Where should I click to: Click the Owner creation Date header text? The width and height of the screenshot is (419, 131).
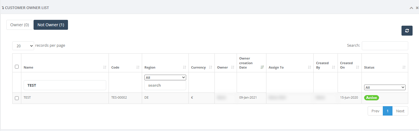[246, 63]
